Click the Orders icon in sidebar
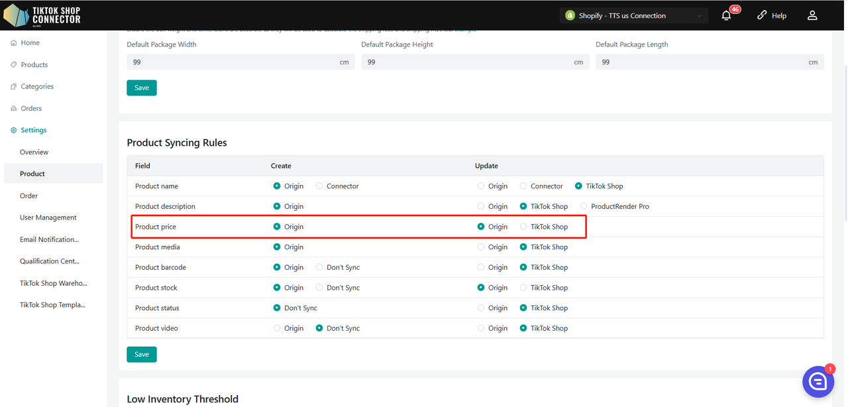The height and width of the screenshot is (407, 848). point(14,109)
